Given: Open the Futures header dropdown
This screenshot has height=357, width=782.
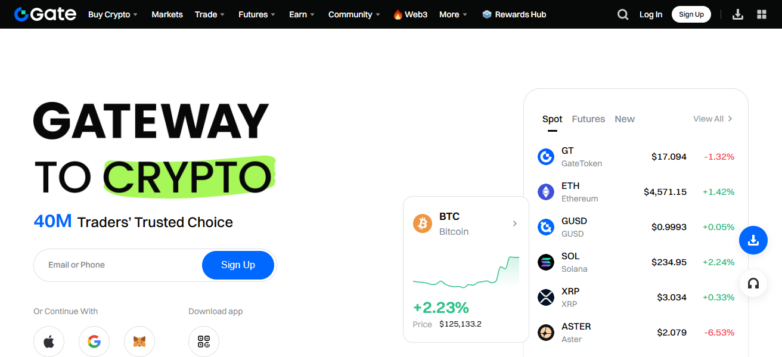Looking at the screenshot, I should coord(257,14).
